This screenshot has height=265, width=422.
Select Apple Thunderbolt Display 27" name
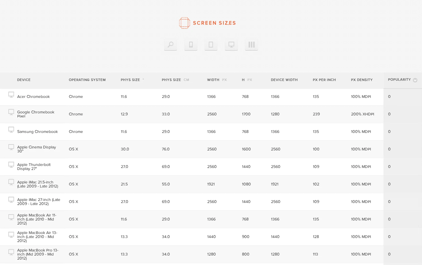pos(34,167)
